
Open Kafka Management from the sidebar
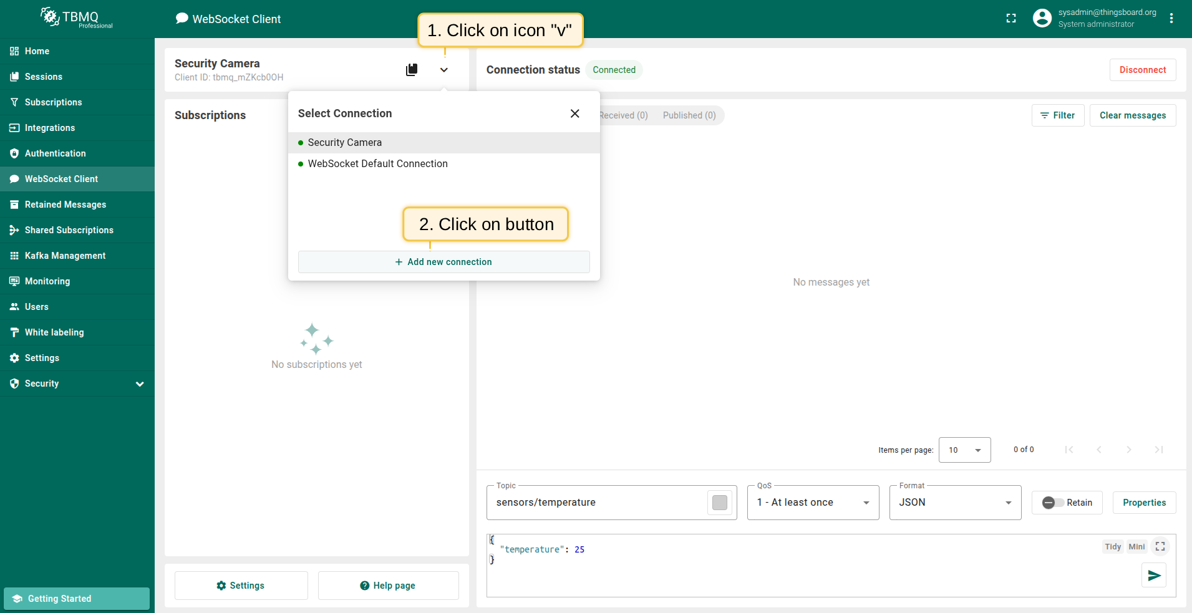[x=65, y=256]
